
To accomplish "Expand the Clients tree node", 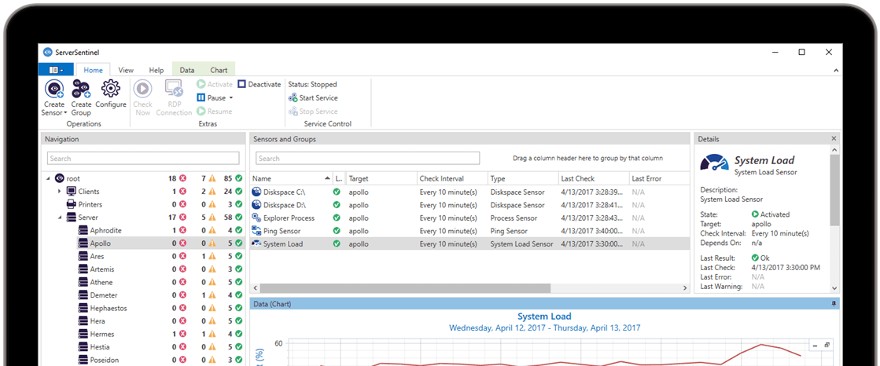I will [x=60, y=192].
